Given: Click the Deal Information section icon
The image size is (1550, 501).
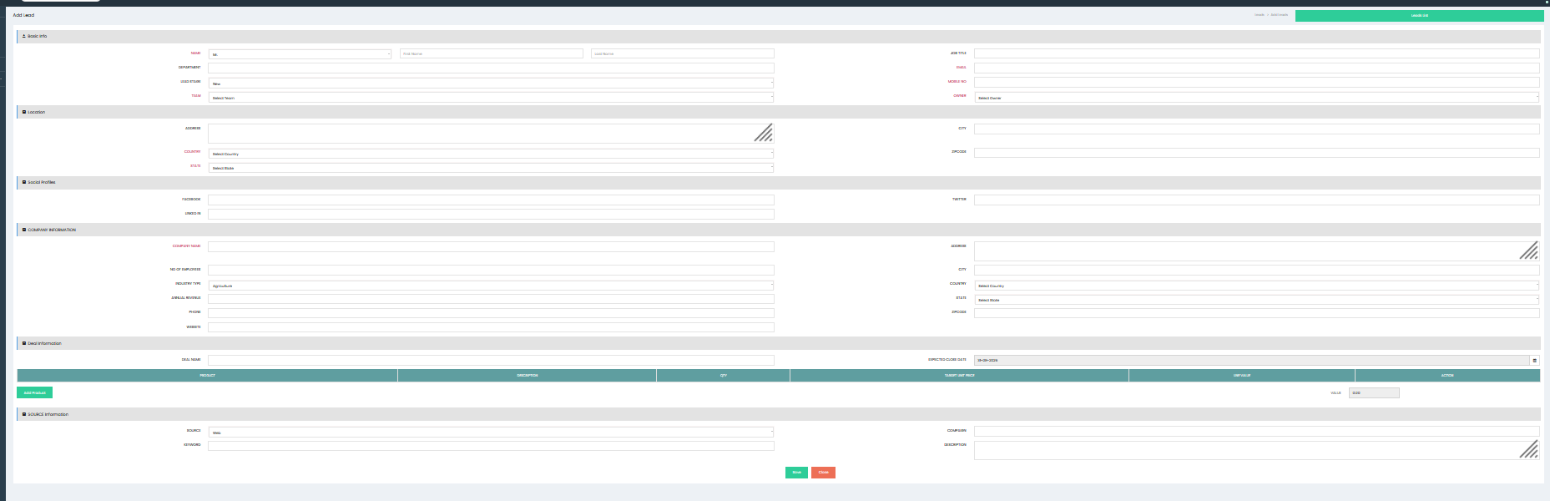Looking at the screenshot, I should (24, 343).
